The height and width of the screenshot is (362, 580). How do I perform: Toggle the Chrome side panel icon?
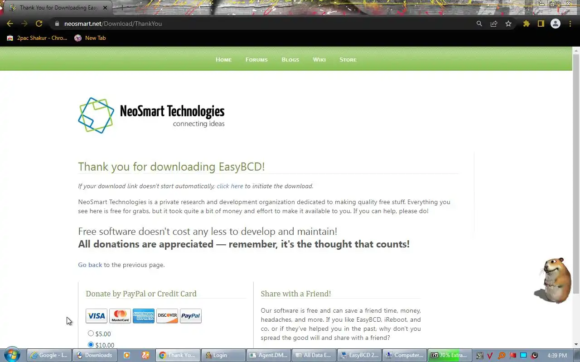tap(541, 24)
